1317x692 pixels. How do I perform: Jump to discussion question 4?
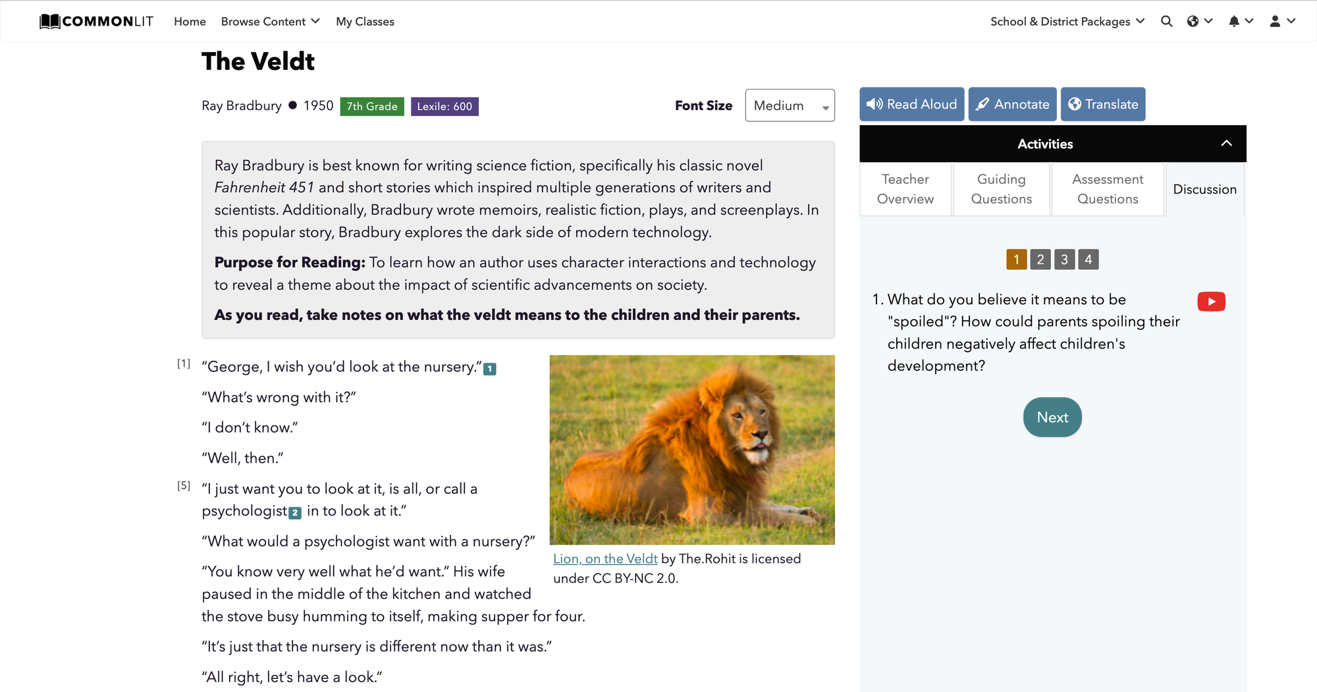(x=1089, y=259)
